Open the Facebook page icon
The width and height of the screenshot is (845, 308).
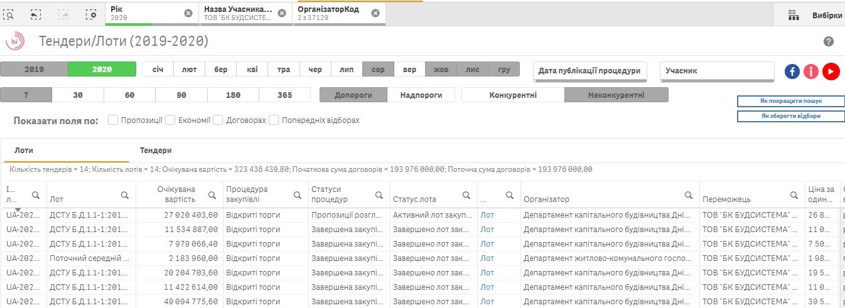coord(792,72)
